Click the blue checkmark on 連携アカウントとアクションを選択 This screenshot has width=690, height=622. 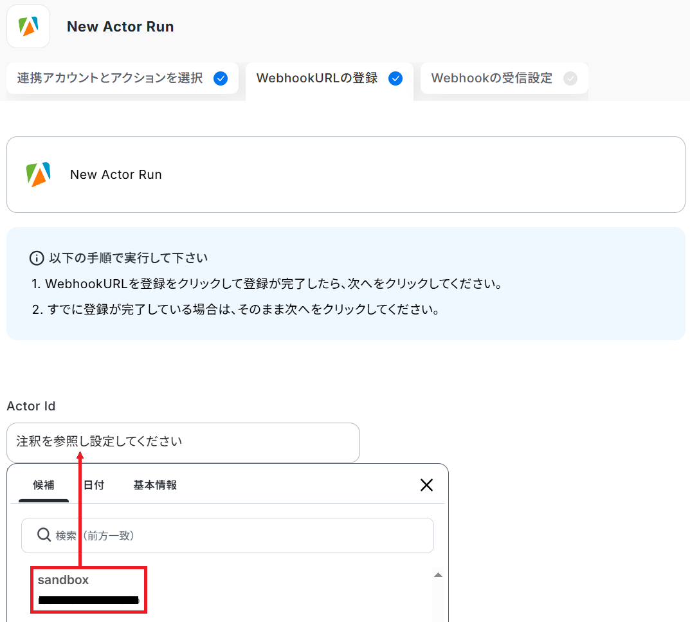click(x=221, y=78)
